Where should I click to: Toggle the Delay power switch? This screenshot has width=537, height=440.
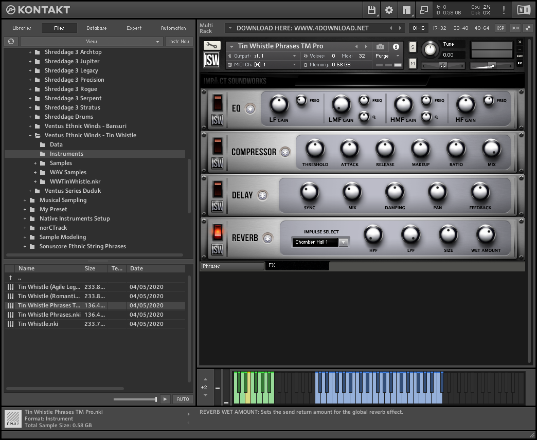218,189
